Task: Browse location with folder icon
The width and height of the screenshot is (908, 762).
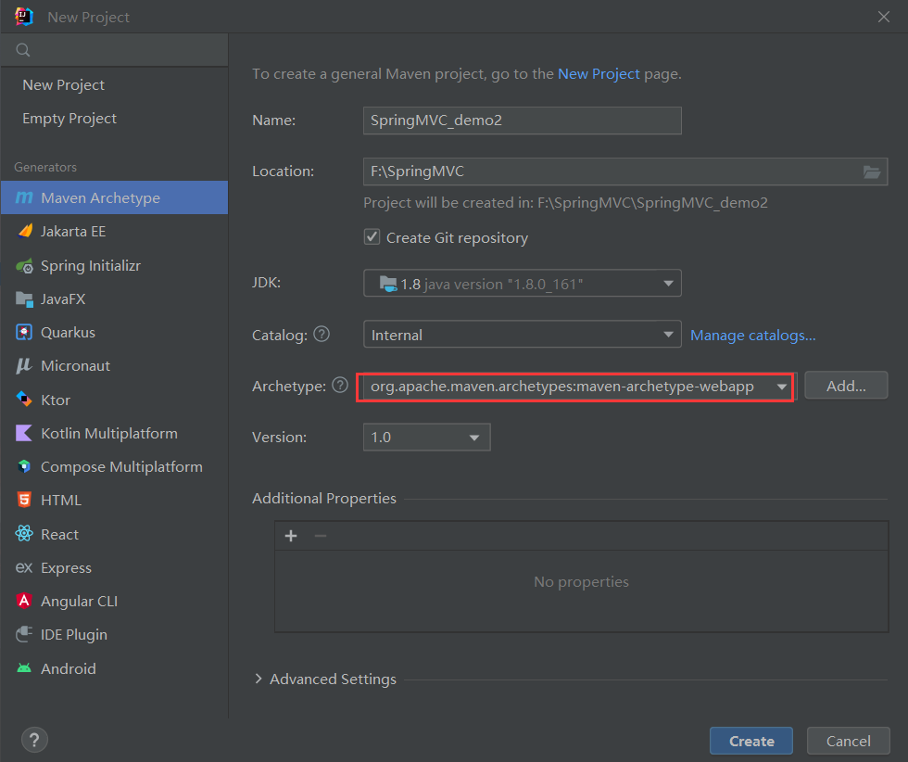Action: 872,171
